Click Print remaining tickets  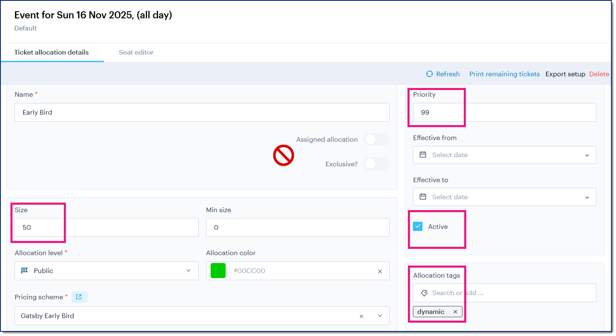coord(505,74)
